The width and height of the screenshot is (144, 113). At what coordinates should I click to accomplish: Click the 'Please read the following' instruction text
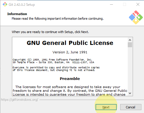[x=57, y=19]
